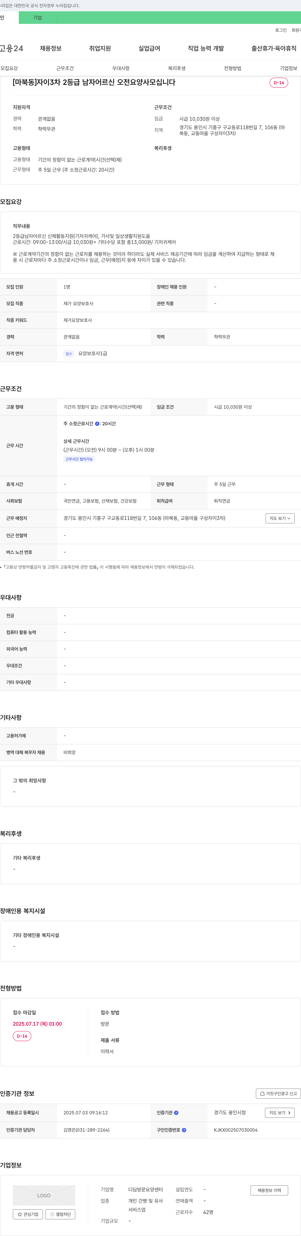
Task: Open 지도 보기 next to 경기도 용인시청
Action: click(x=279, y=1113)
